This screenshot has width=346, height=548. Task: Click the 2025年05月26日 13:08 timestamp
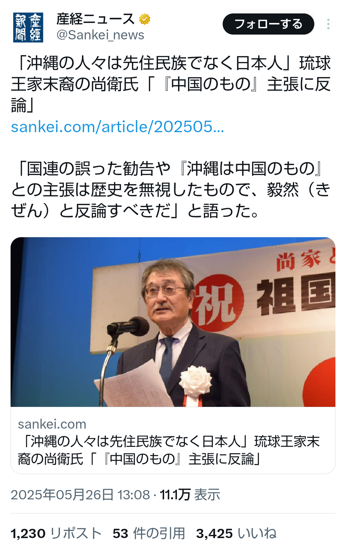(80, 495)
